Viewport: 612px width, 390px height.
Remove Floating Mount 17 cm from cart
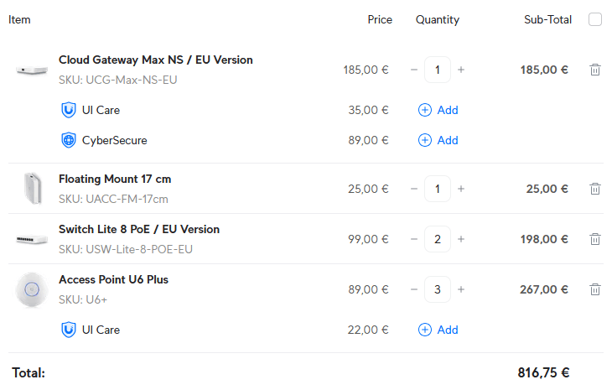point(595,189)
